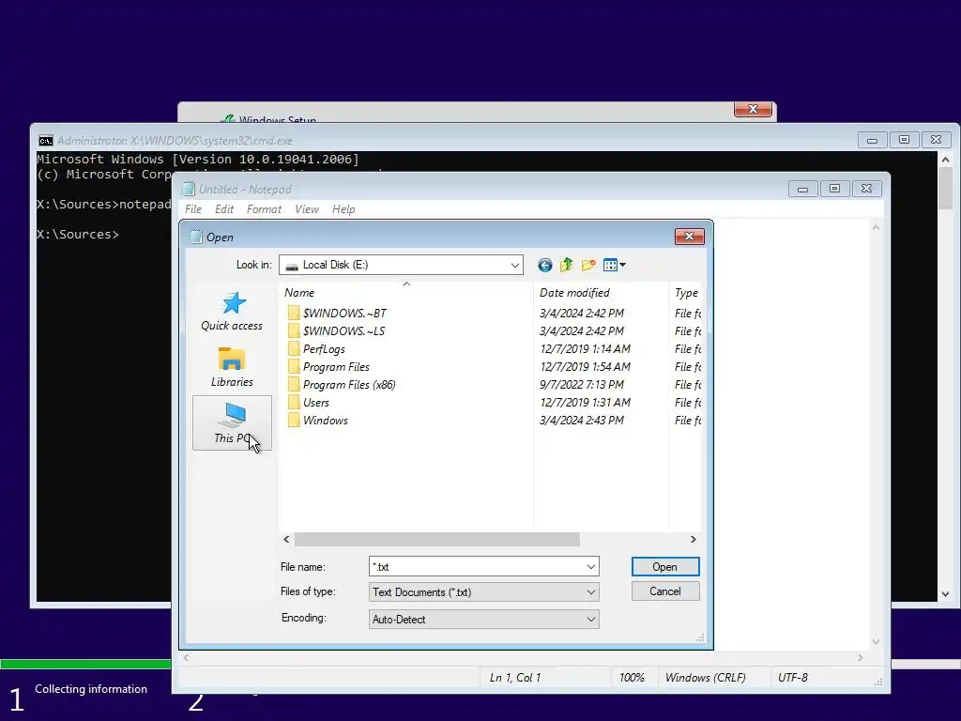Screen dimensions: 961x721
Task: Click the Ln 1, Col 1 status entry
Action: [515, 678]
